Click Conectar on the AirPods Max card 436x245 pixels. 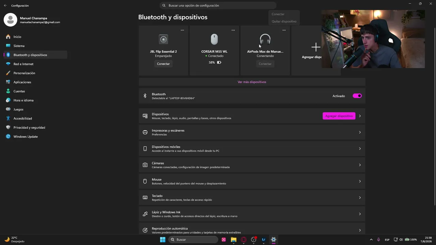265,64
